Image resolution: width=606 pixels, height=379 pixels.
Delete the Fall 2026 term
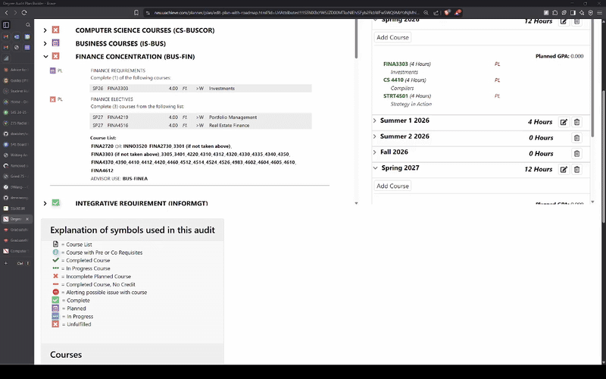click(576, 153)
